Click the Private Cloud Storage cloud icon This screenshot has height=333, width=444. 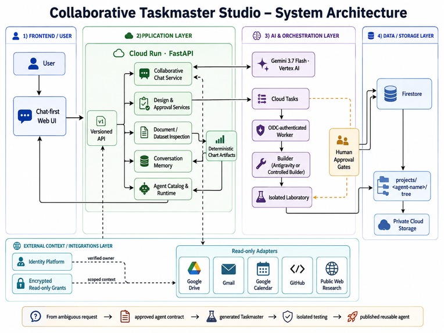(x=384, y=225)
